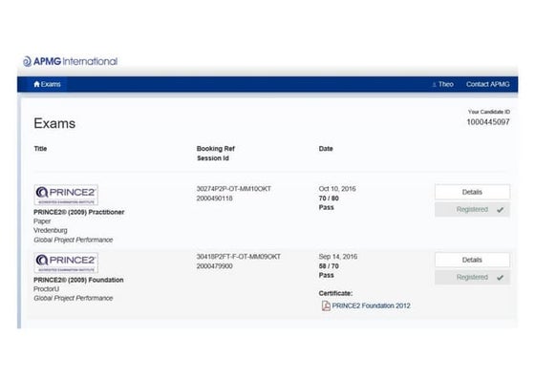Click the checkmark on the Foundation Registered status
The width and height of the screenshot is (535, 378).
(500, 278)
